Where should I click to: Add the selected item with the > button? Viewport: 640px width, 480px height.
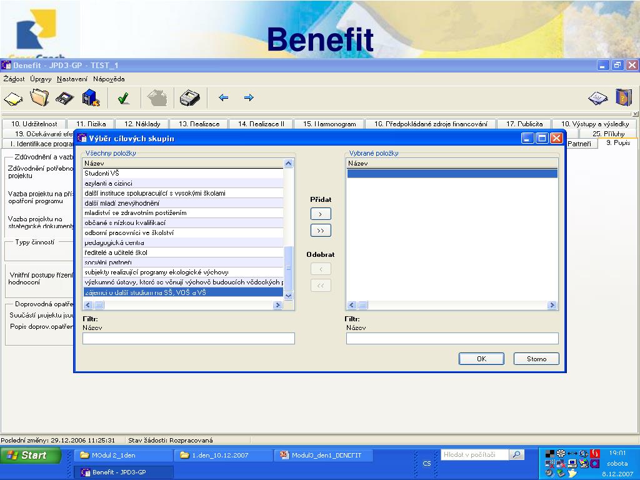tap(321, 214)
